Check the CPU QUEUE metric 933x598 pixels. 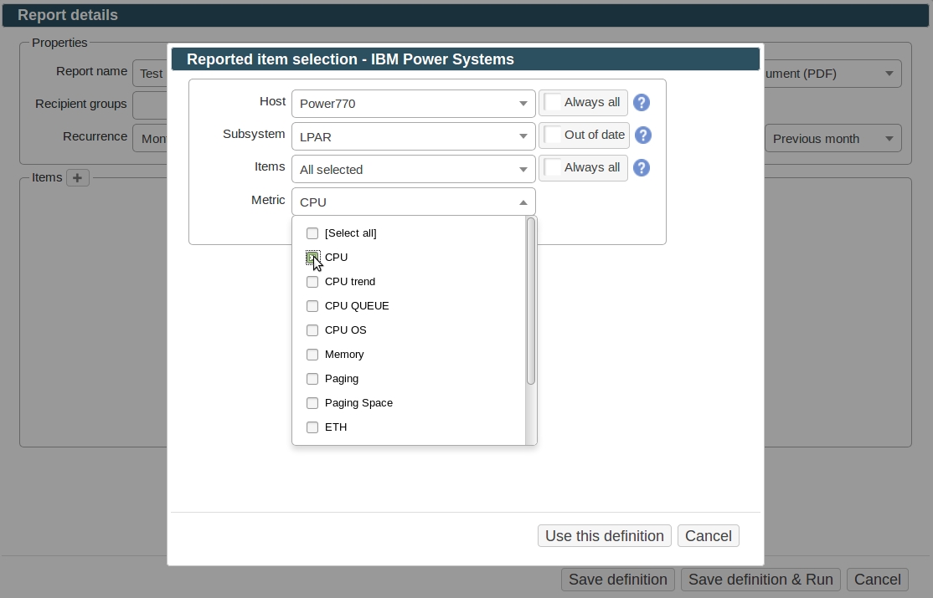point(312,306)
